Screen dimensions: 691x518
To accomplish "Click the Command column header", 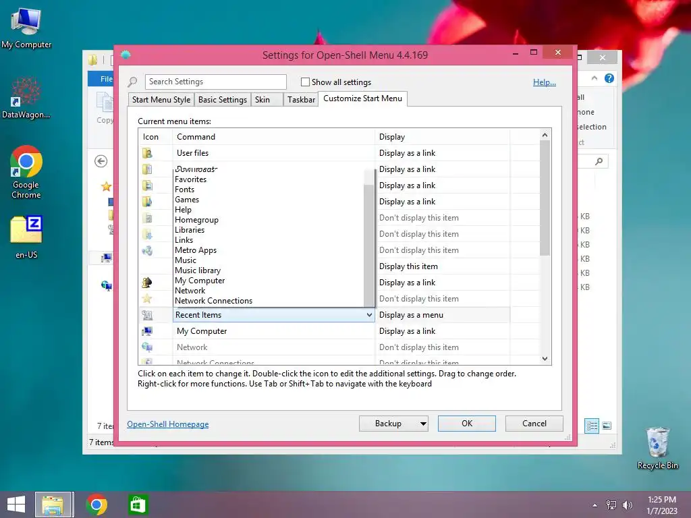I will (x=273, y=137).
